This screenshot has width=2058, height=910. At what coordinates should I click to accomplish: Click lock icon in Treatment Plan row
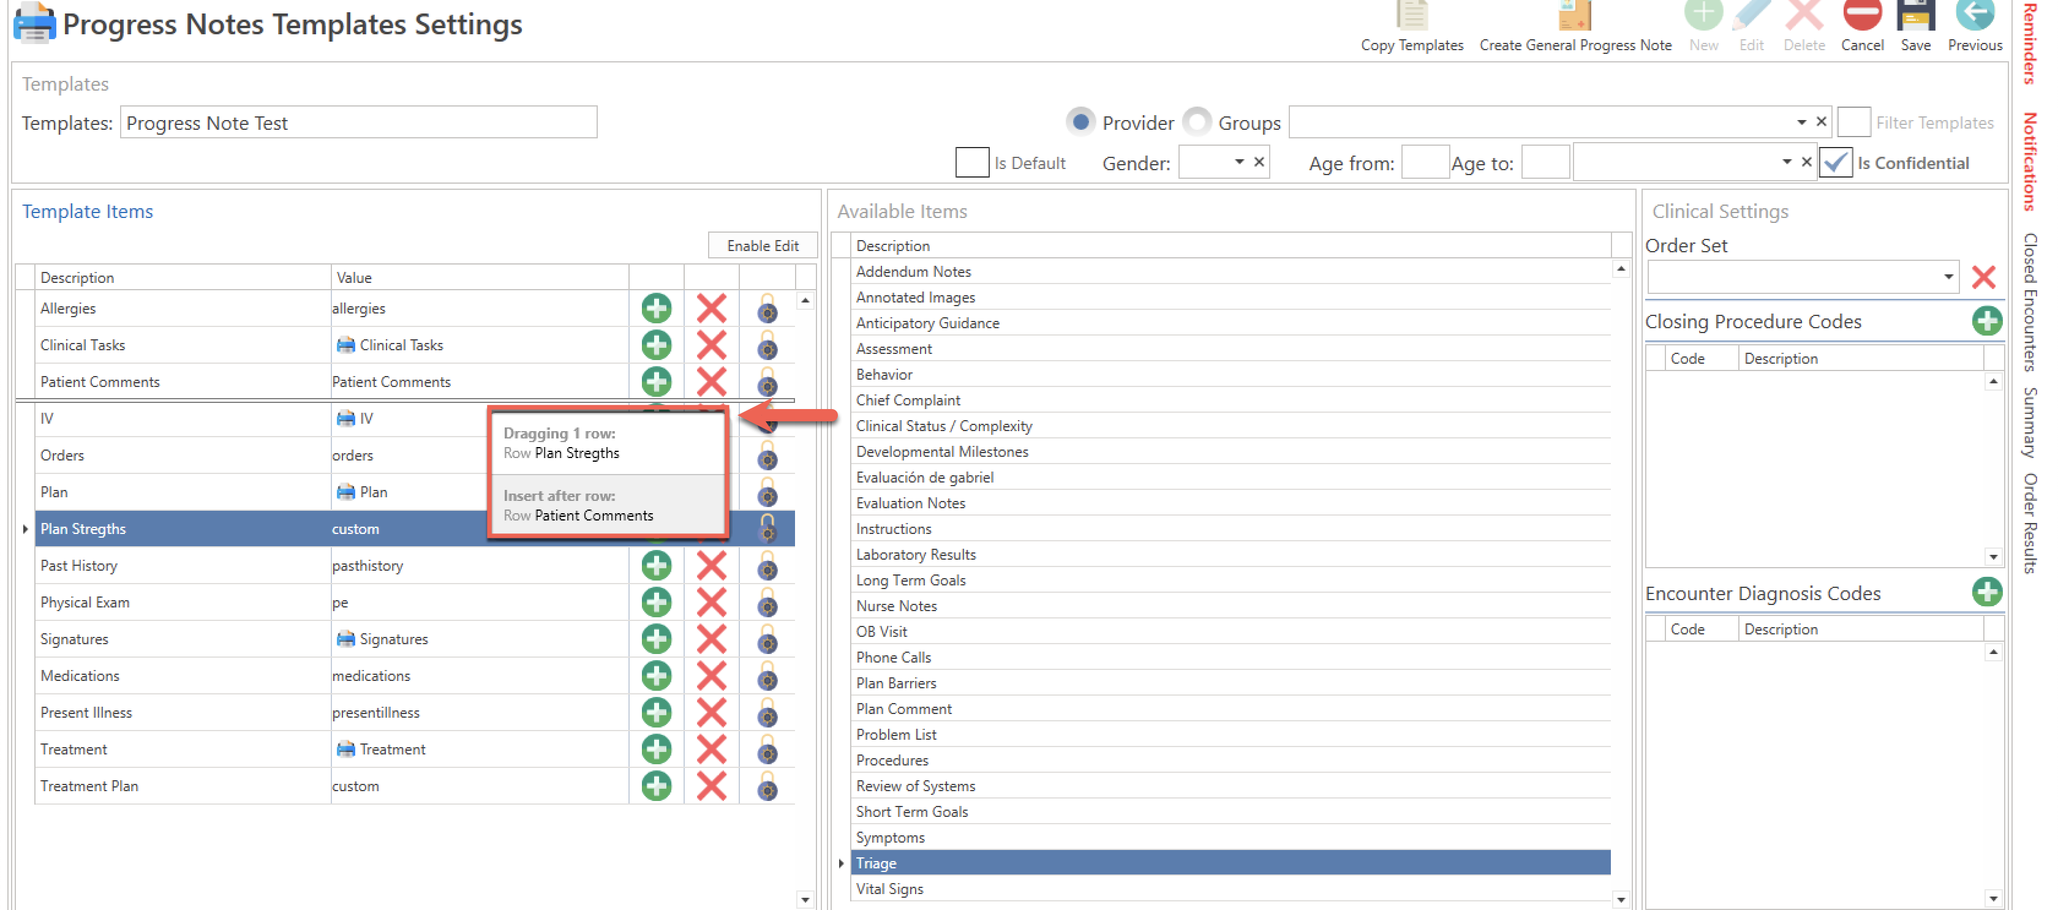[766, 786]
